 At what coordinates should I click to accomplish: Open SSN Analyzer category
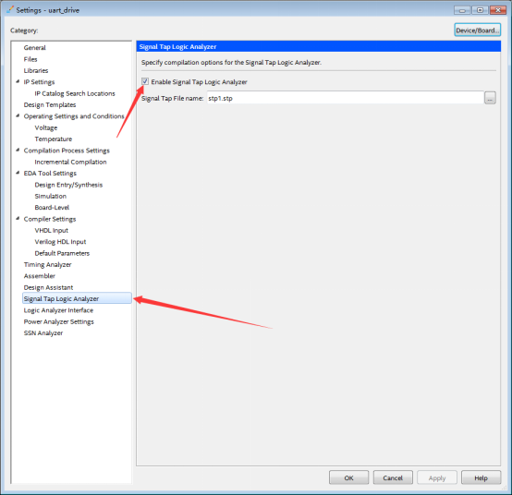43,333
